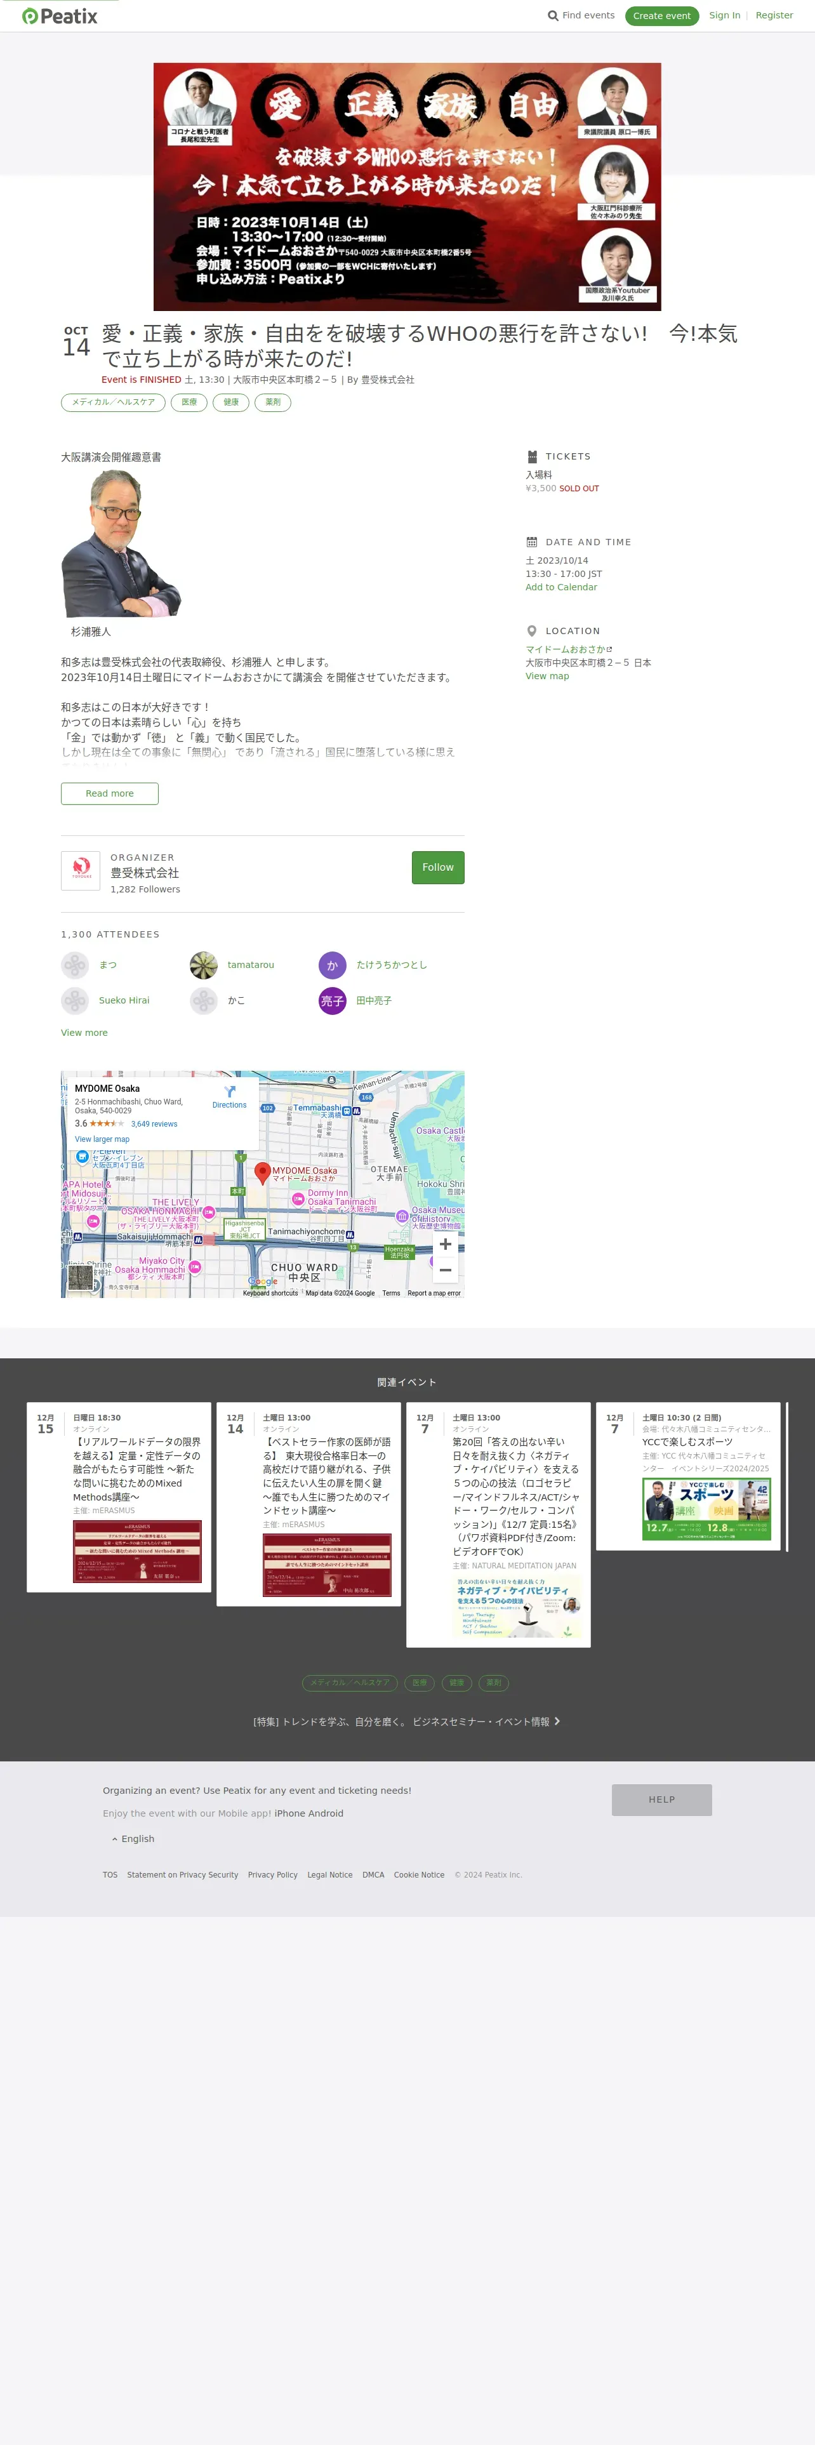Open organizer name 豊受株式会社
Viewport: 815px width, 2445px height.
pyautogui.click(x=144, y=873)
